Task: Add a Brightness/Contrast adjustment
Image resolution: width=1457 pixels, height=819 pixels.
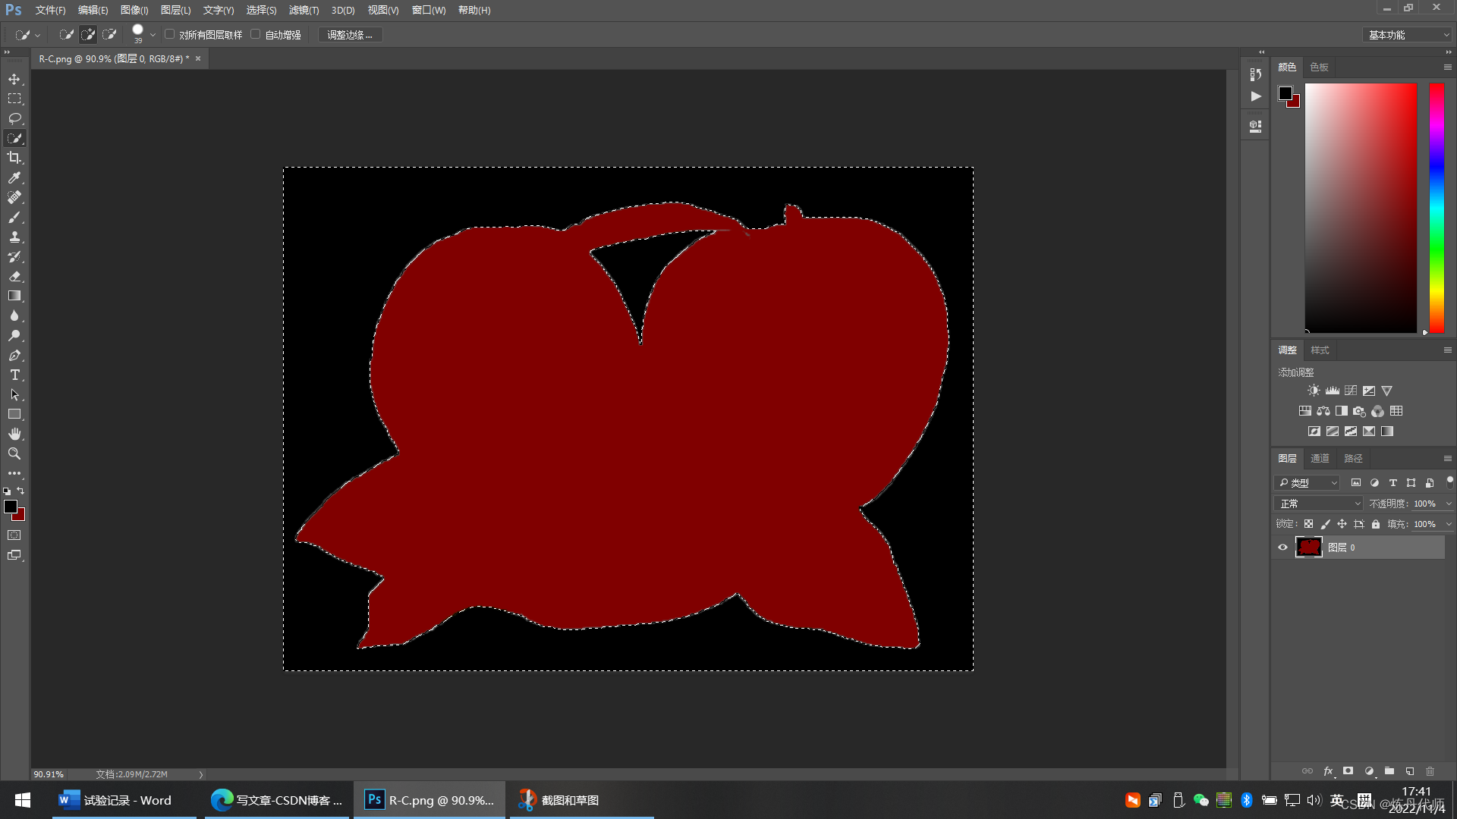Action: [x=1314, y=391]
